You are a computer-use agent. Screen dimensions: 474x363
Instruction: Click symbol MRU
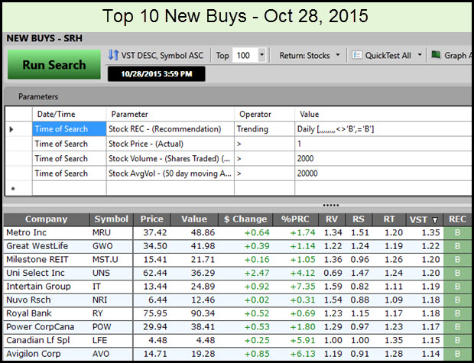[x=102, y=233]
